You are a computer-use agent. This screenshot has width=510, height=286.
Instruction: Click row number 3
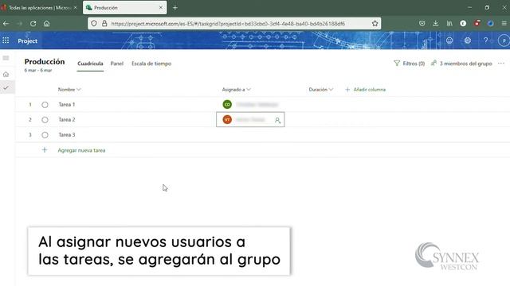click(x=30, y=134)
